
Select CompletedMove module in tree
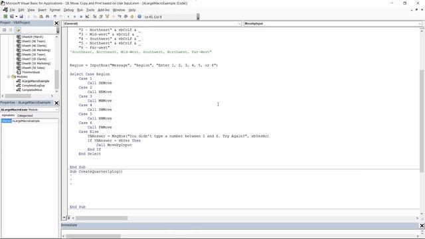pyautogui.click(x=32, y=90)
